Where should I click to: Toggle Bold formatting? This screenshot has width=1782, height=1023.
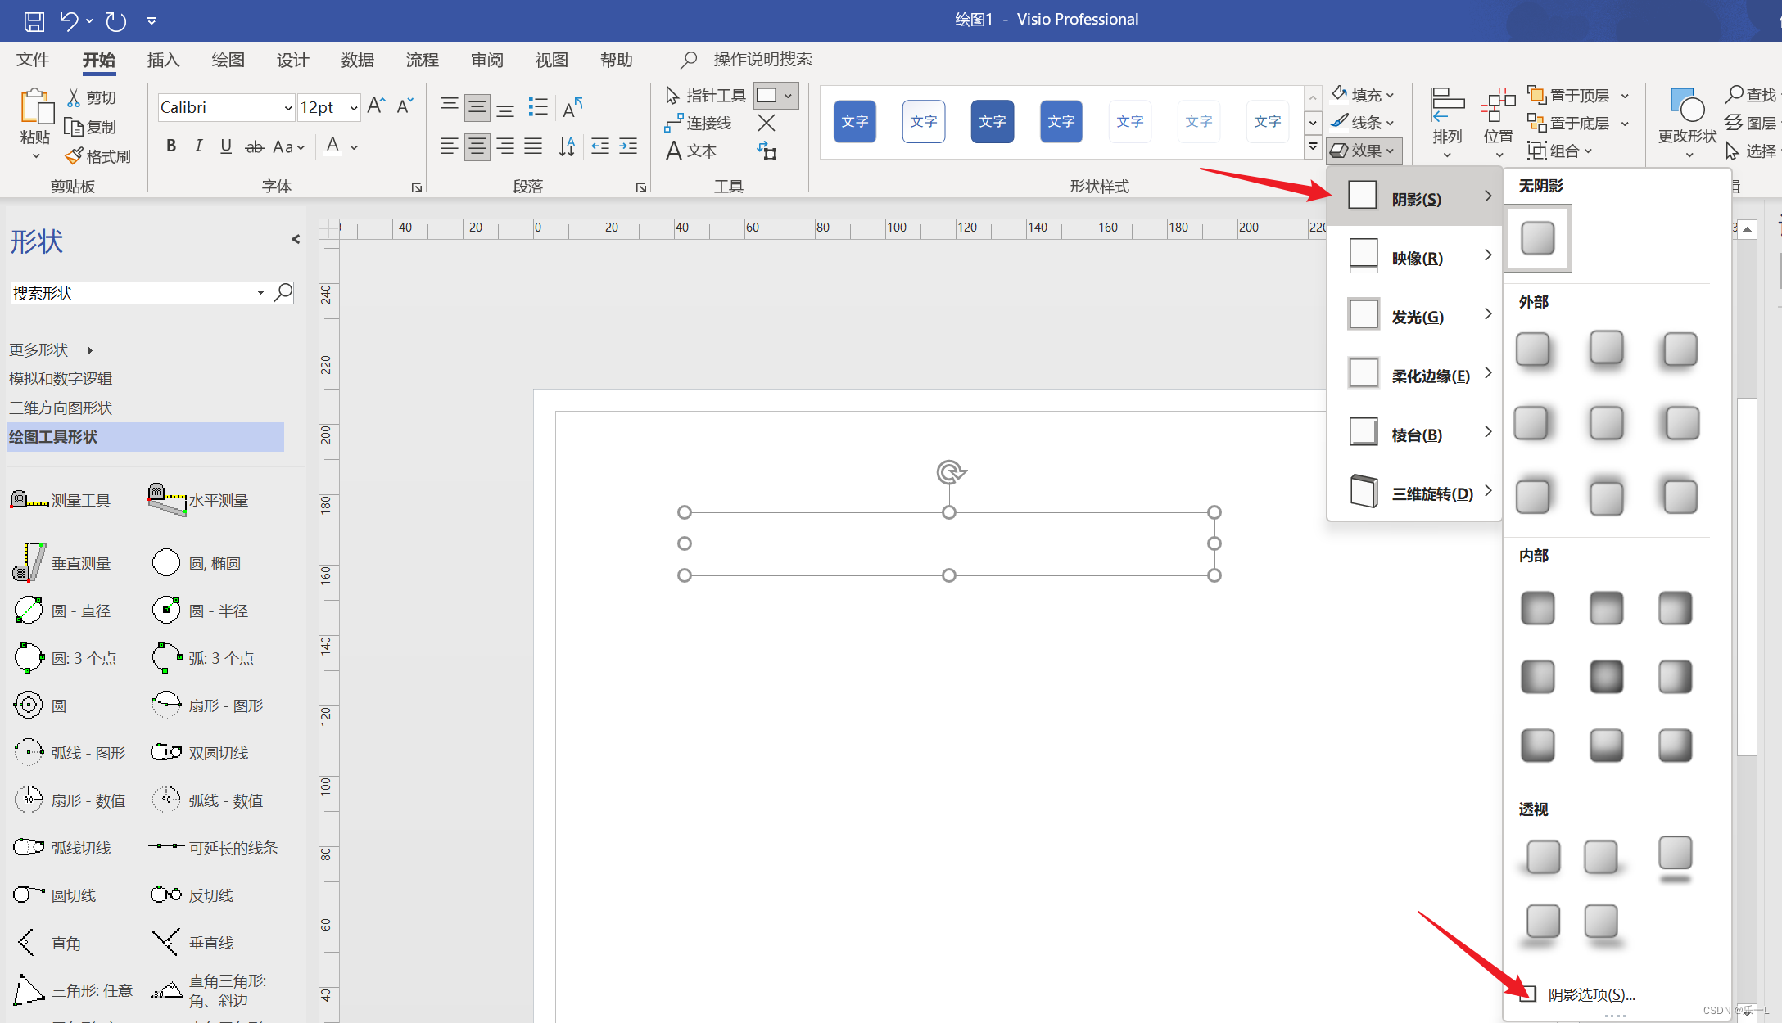point(170,146)
